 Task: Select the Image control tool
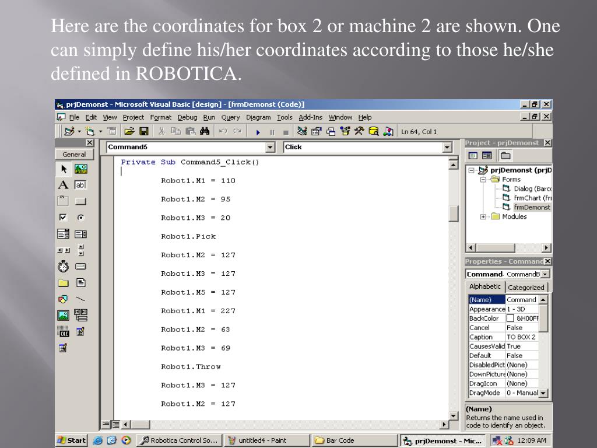pyautogui.click(x=63, y=316)
